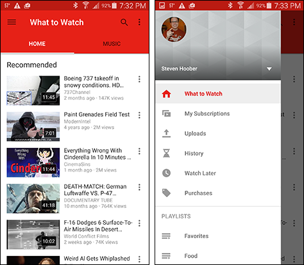304x265 pixels.
Task: Tap the Favorites playlist icon
Action: pos(166,236)
